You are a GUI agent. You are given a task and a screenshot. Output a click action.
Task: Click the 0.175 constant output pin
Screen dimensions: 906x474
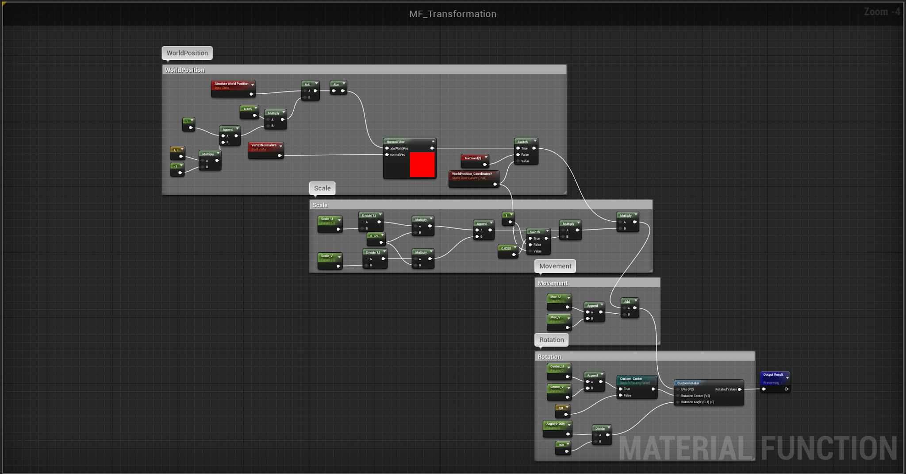pos(381,242)
